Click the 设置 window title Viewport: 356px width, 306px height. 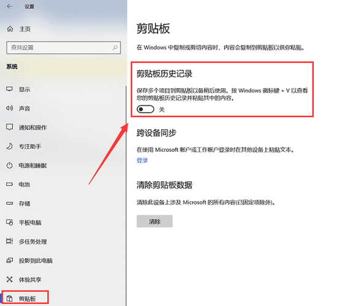click(29, 7)
